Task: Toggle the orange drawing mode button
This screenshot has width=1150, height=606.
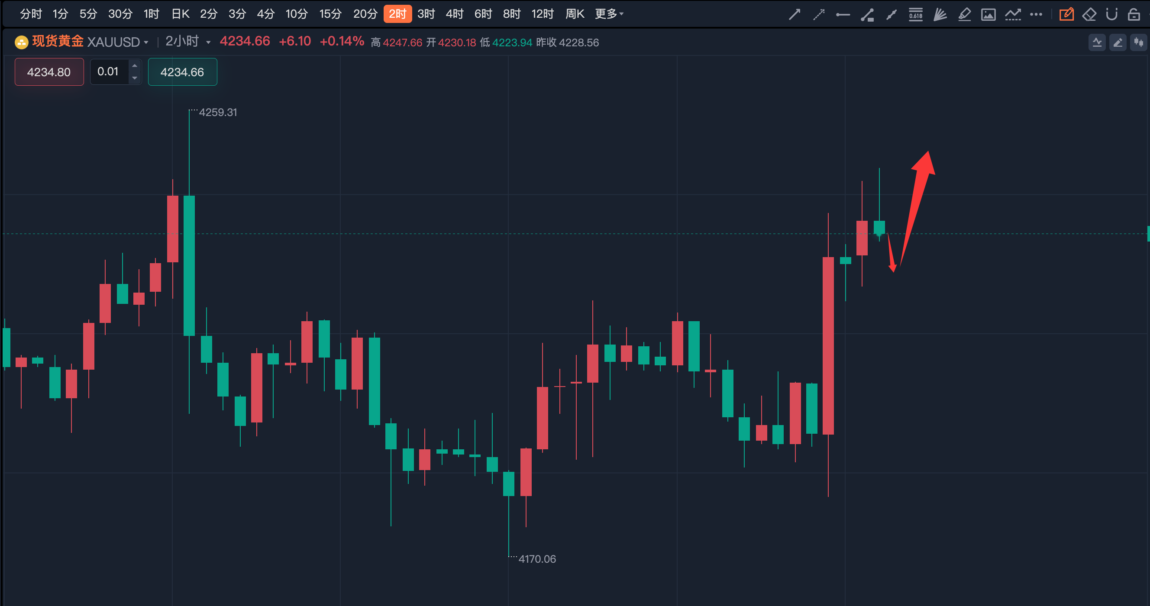Action: 1066,14
